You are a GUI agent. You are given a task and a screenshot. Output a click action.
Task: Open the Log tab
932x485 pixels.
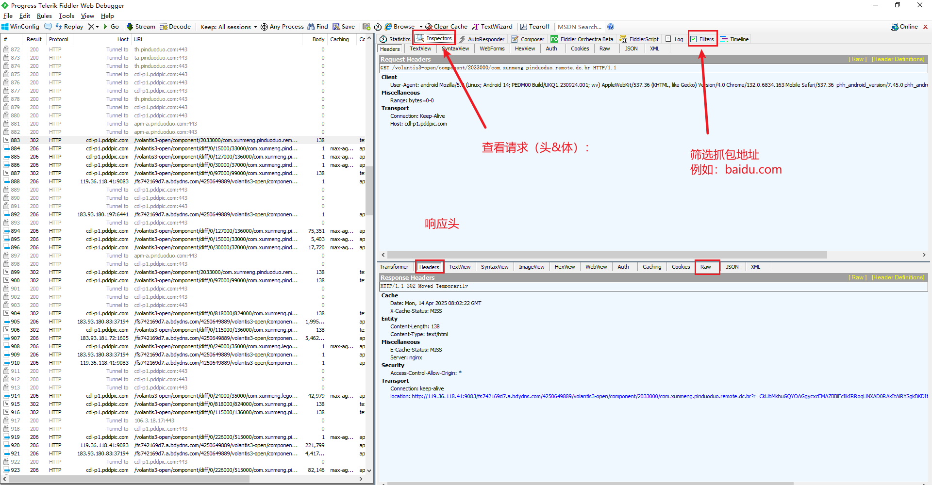(x=674, y=39)
